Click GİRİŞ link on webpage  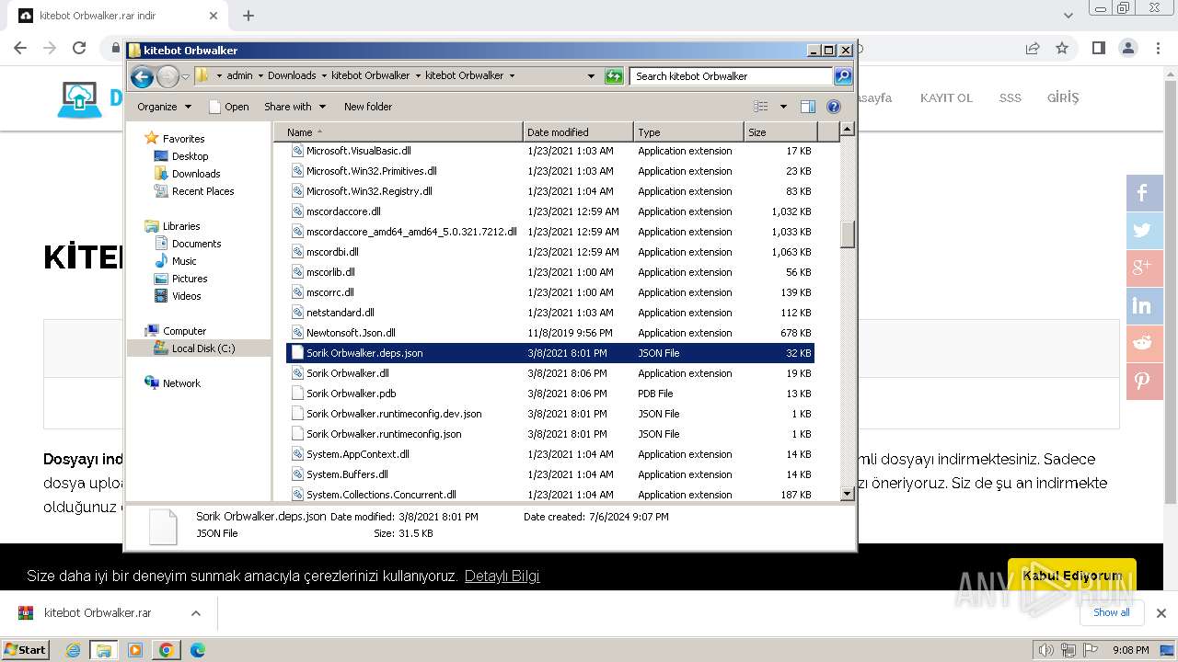click(x=1063, y=97)
